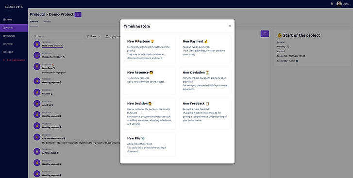Screen dimensions: 353x178
Task: Click John's profile avatar
Action: pyautogui.click(x=339, y=4)
